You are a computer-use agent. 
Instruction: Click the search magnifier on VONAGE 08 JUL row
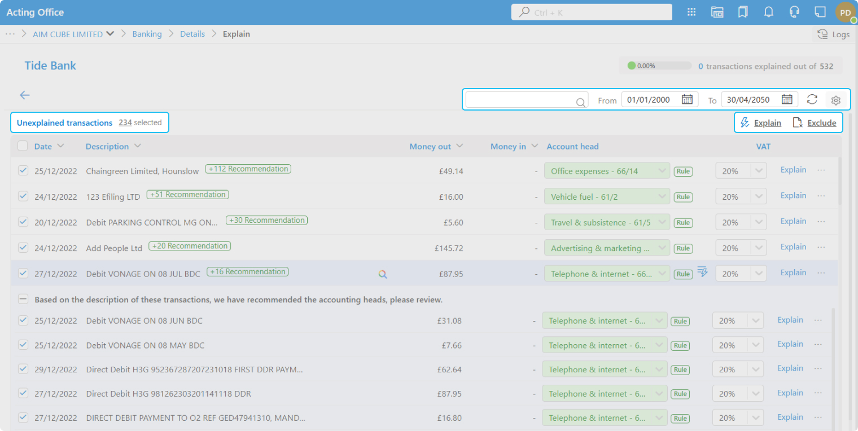click(383, 274)
